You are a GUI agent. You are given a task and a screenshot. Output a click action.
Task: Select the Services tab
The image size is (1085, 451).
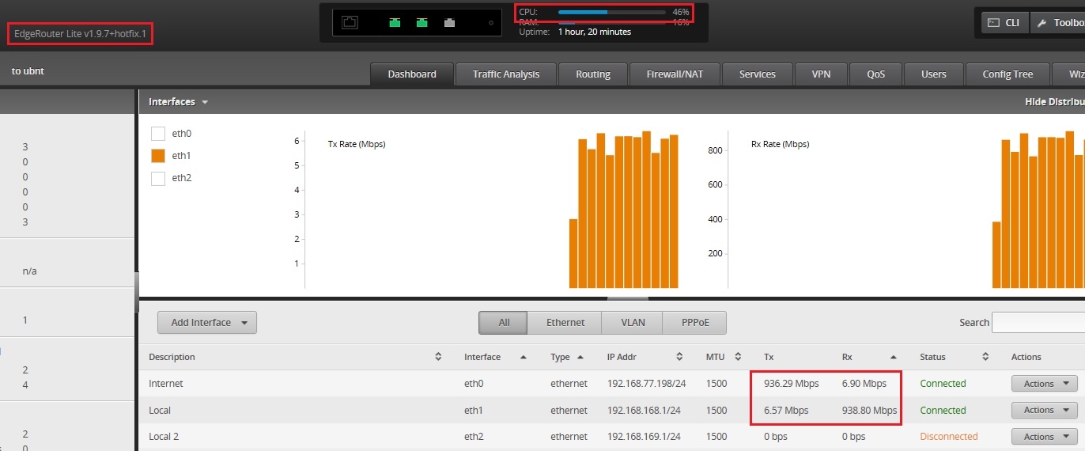(758, 74)
